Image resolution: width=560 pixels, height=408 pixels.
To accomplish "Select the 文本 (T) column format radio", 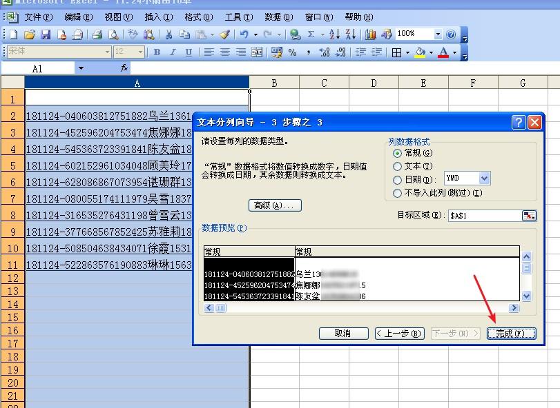I will point(397,166).
